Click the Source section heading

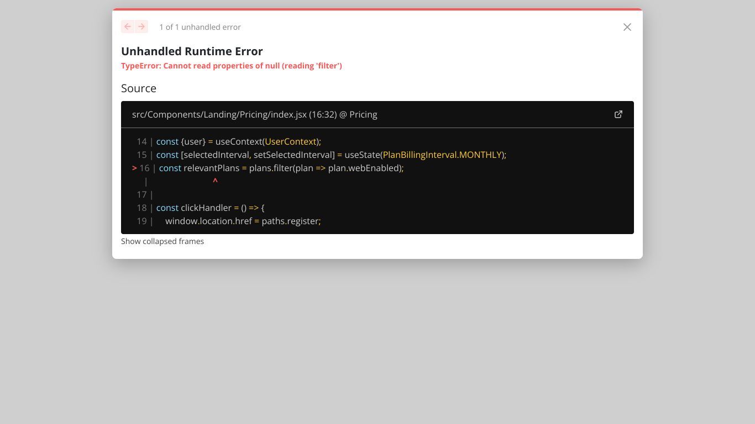pos(139,88)
